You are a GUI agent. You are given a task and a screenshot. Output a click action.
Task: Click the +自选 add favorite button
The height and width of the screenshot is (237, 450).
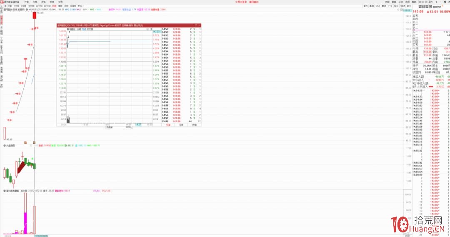click(402, 6)
